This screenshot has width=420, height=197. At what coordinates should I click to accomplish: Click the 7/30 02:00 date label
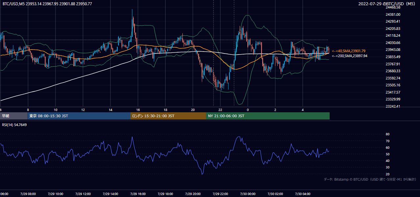coord(275,194)
